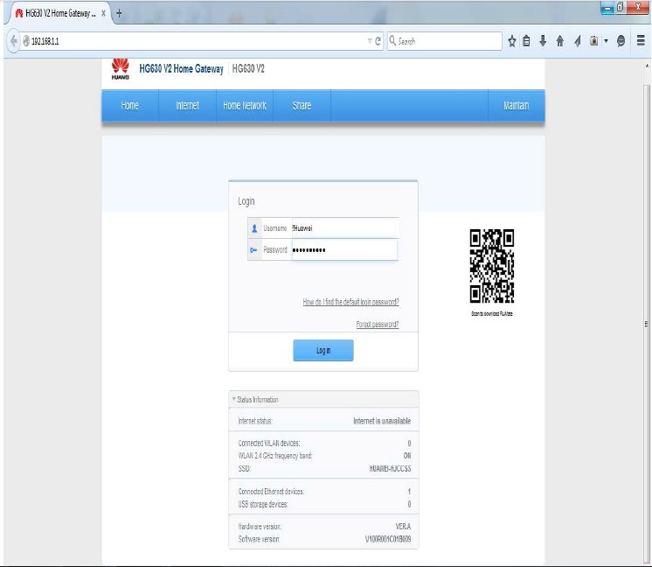Open the Maintain navigation tab
Viewport: 652px width, 567px height.
click(x=516, y=106)
